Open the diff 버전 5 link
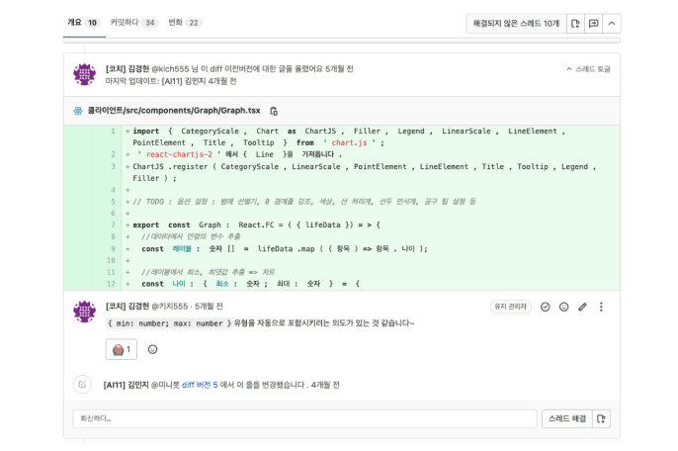Image resolution: width=678 pixels, height=451 pixels. coord(200,385)
